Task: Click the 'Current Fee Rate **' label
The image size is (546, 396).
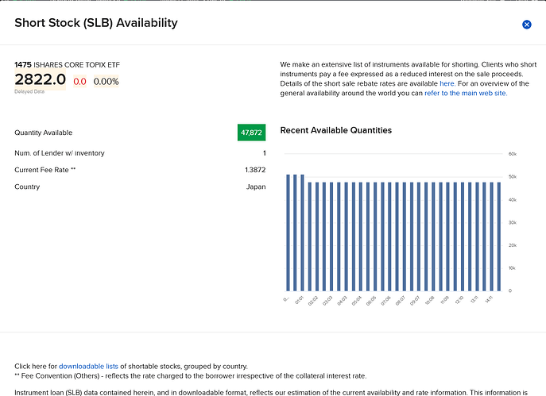Action: 45,170
